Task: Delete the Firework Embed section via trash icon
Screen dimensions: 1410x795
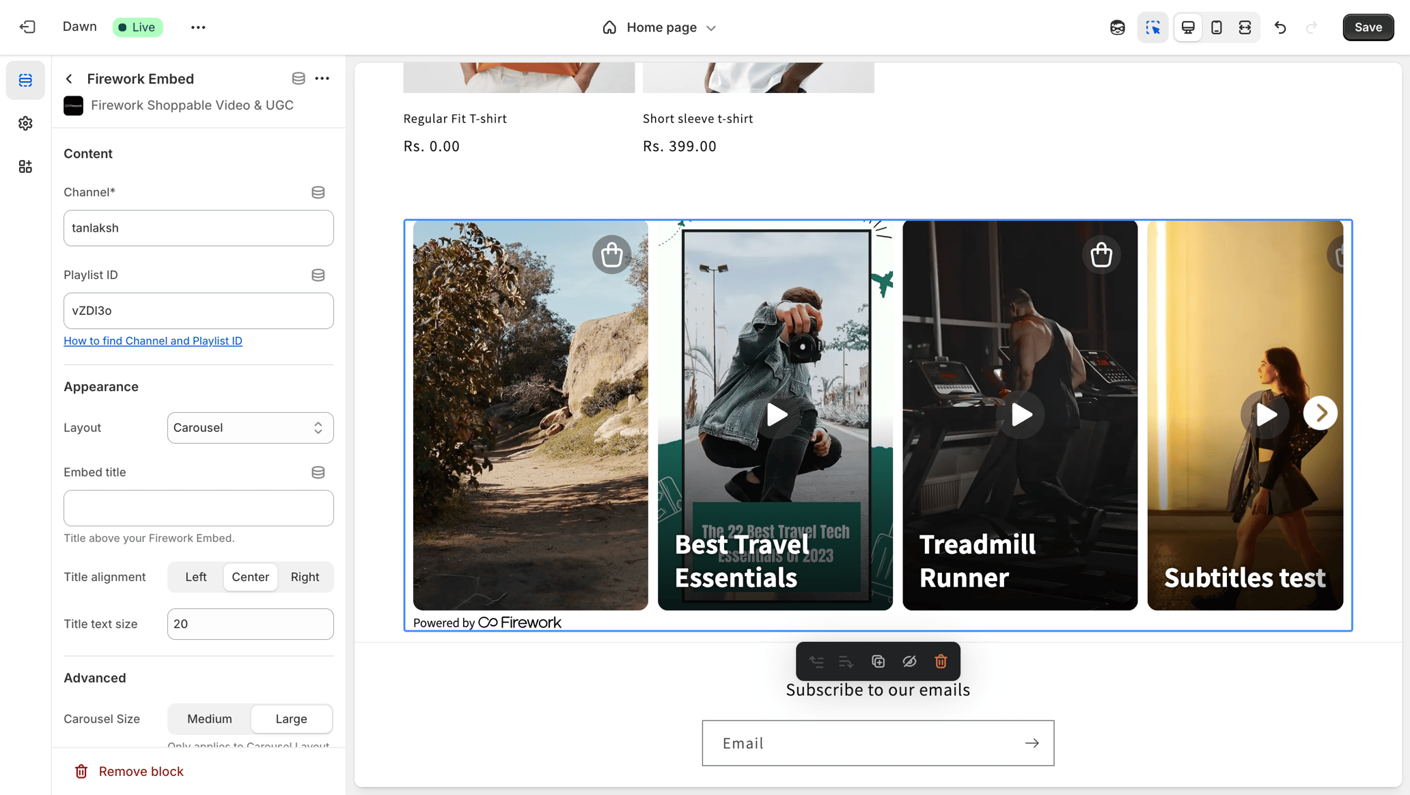Action: (x=941, y=661)
